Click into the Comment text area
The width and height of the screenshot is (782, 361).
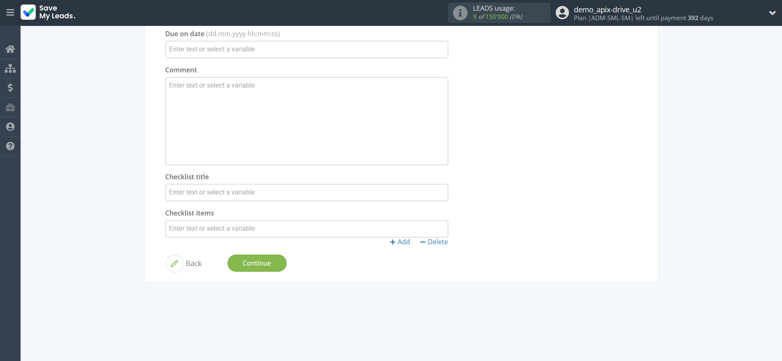pyautogui.click(x=306, y=121)
